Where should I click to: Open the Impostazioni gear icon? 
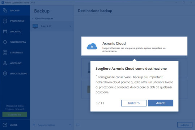coord(5,74)
